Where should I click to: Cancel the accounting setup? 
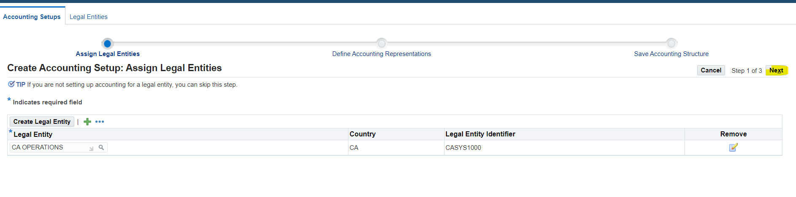pos(711,70)
